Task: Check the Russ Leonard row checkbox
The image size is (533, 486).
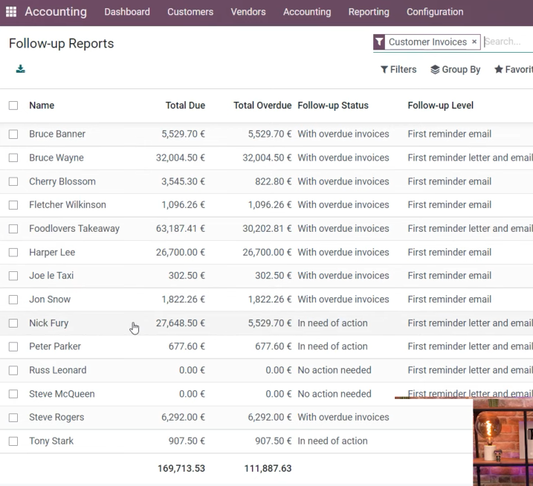Action: click(x=13, y=370)
